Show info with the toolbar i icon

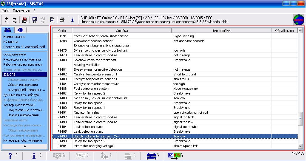tap(72, 20)
